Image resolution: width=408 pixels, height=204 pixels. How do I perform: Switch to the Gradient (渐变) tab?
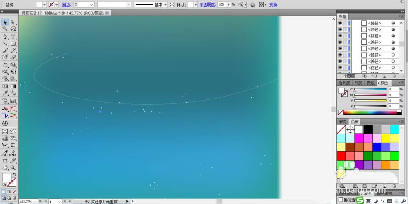pyautogui.click(x=342, y=121)
